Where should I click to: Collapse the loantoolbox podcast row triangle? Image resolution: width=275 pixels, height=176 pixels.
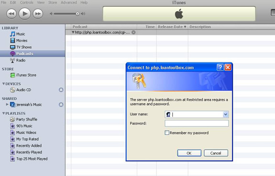(x=73, y=32)
